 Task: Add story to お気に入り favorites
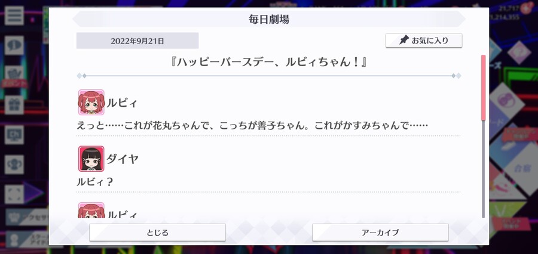point(424,41)
